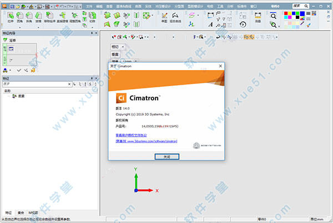Open the 工具 menu
The image size is (333, 223).
coord(220,6)
